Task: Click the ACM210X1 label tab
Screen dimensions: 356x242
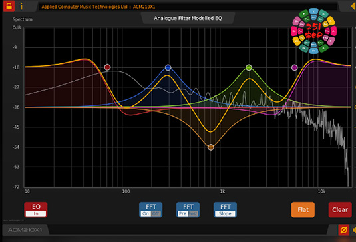Action: pyautogui.click(x=25, y=230)
